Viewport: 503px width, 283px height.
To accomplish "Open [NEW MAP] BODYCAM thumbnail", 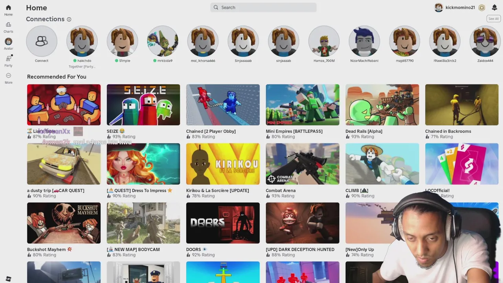I will (143, 223).
